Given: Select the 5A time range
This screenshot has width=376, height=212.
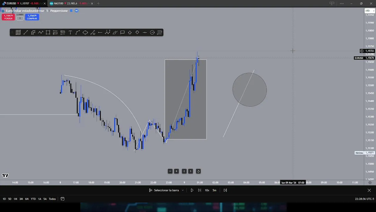Looking at the screenshot, I should tap(45, 199).
